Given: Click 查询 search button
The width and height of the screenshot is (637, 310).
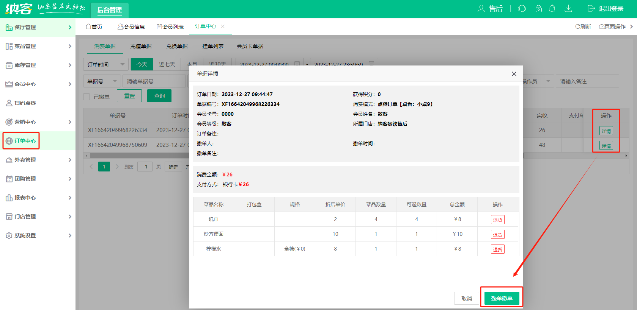Looking at the screenshot, I should point(159,96).
